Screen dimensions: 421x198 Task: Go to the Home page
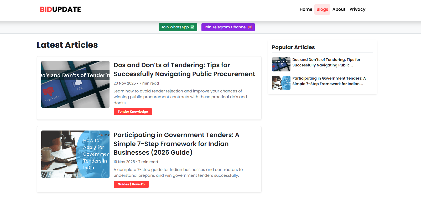(x=306, y=9)
